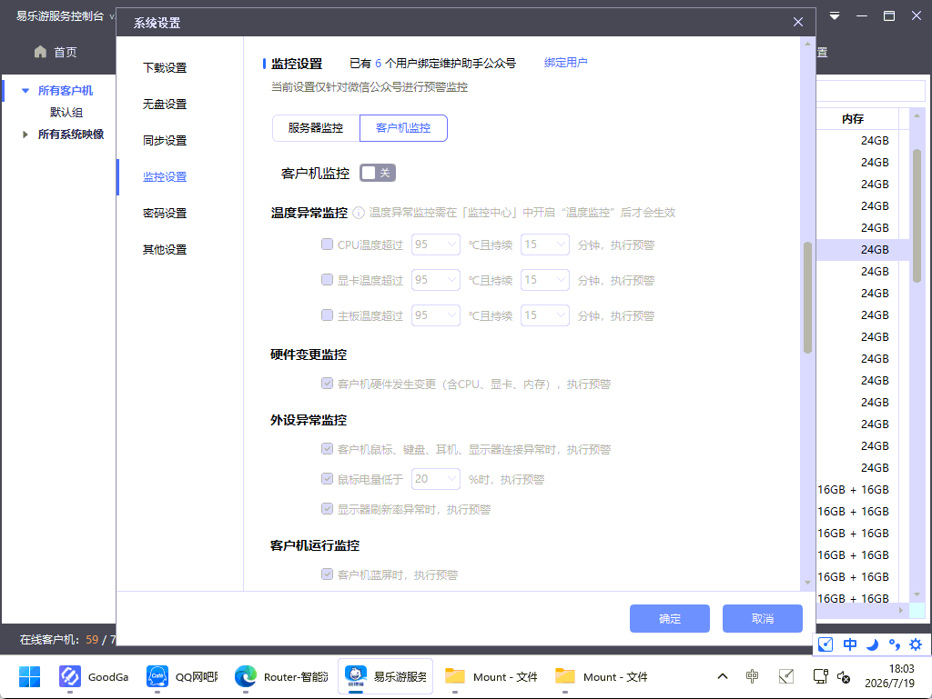The height and width of the screenshot is (699, 932).
Task: Open the 鼠标电量 20 percent dropdown
Action: point(436,479)
